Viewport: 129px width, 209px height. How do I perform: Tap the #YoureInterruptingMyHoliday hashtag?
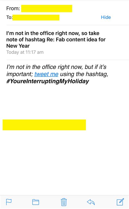point(48,81)
